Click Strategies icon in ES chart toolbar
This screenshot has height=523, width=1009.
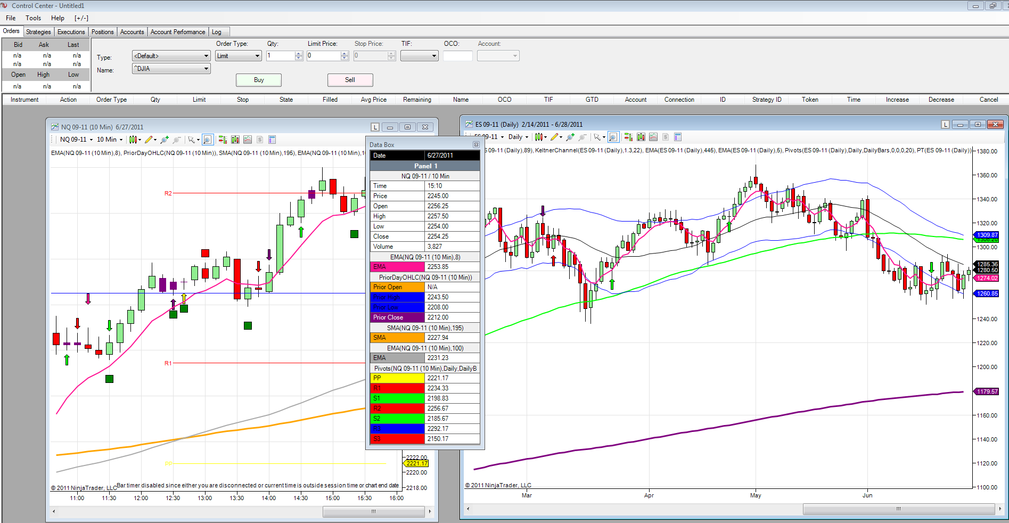[666, 137]
